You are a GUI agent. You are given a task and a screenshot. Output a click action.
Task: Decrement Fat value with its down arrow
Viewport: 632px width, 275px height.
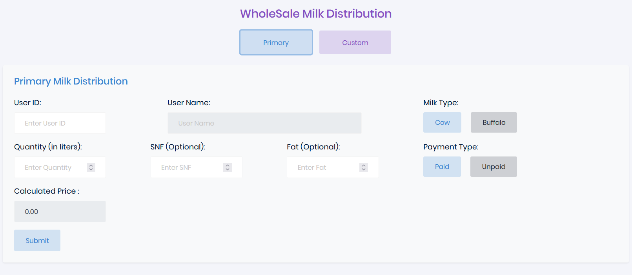[363, 169]
